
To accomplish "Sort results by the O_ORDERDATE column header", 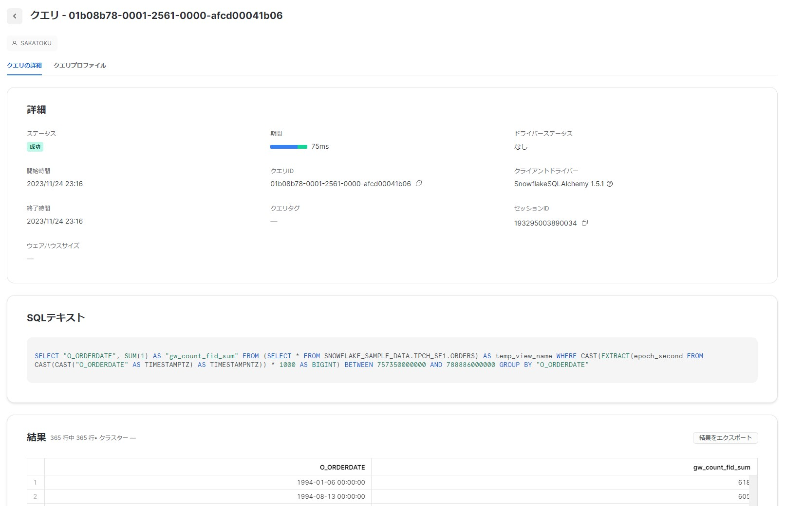I will (x=342, y=467).
